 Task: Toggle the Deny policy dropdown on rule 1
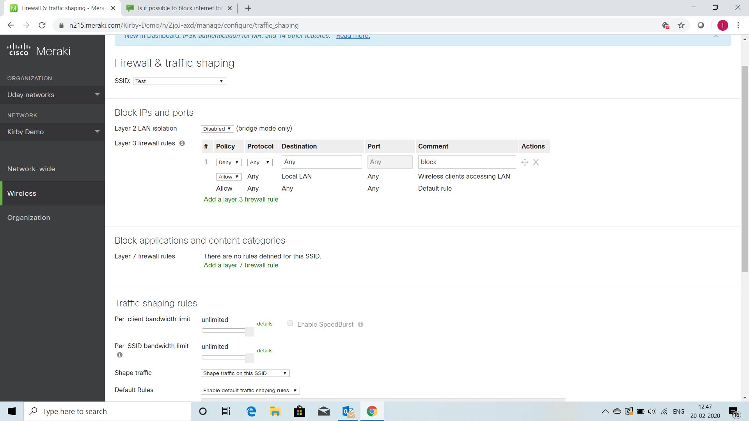pos(229,162)
